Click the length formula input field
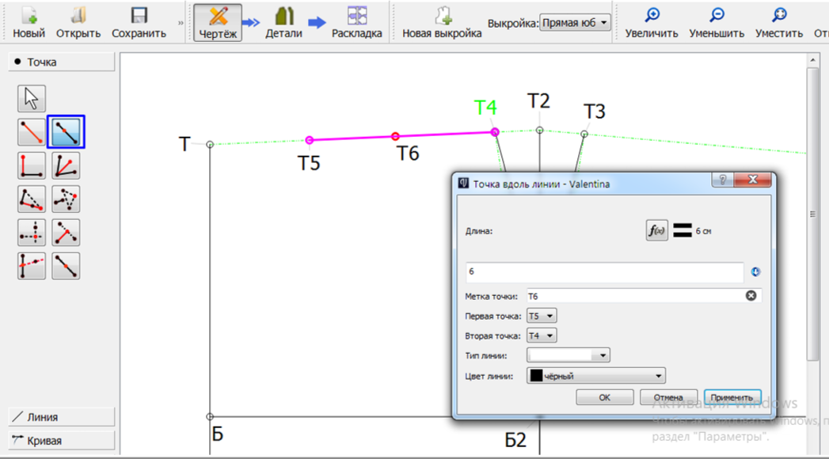 point(605,271)
